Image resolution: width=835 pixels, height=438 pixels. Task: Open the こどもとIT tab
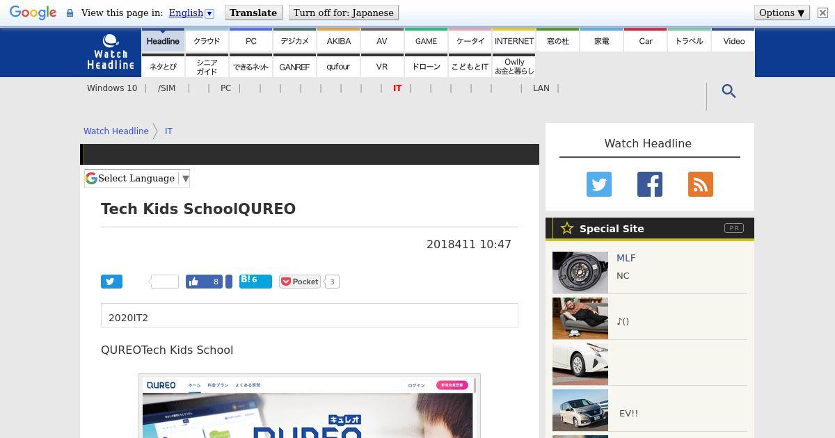pyautogui.click(x=470, y=66)
